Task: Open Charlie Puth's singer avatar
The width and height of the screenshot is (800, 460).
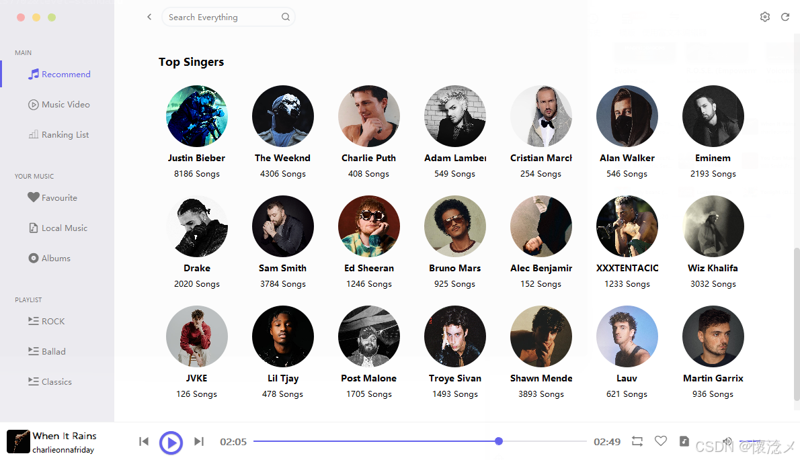Action: coord(369,116)
